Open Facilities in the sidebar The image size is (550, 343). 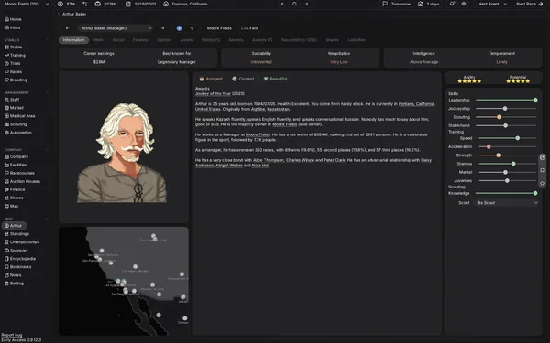point(16,165)
